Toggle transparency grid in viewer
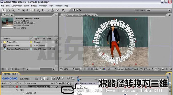 coord(122,69)
